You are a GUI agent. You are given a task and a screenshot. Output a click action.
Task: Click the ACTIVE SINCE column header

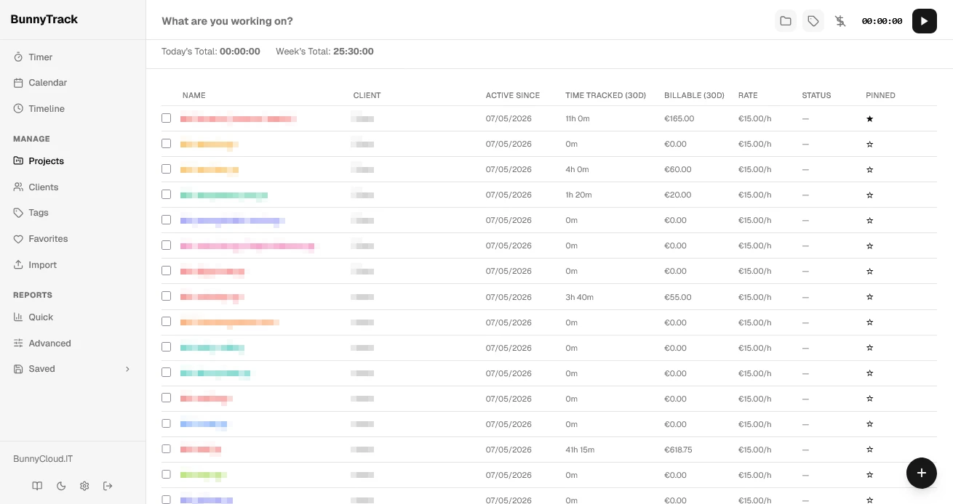(x=513, y=95)
